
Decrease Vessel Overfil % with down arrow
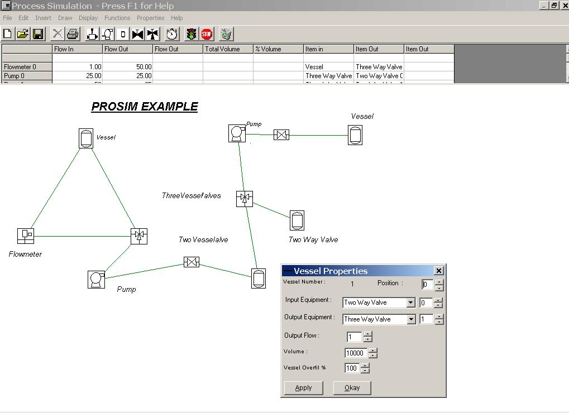click(365, 371)
